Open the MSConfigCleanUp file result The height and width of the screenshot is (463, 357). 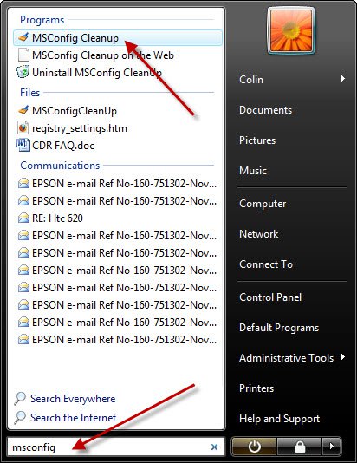point(75,111)
